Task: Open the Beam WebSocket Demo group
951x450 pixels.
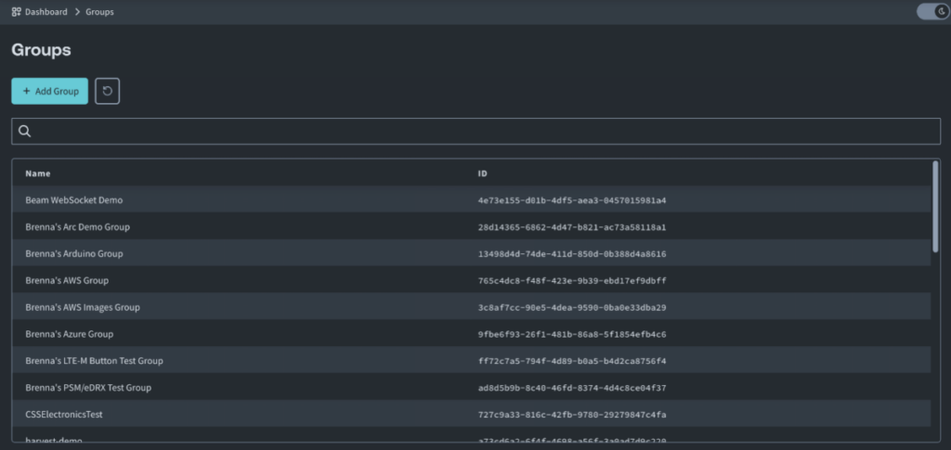Action: click(74, 200)
